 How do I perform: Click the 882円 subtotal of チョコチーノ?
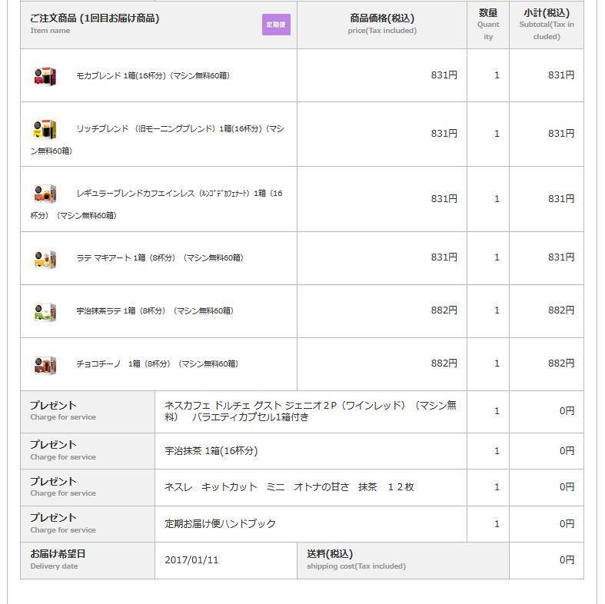pyautogui.click(x=561, y=363)
